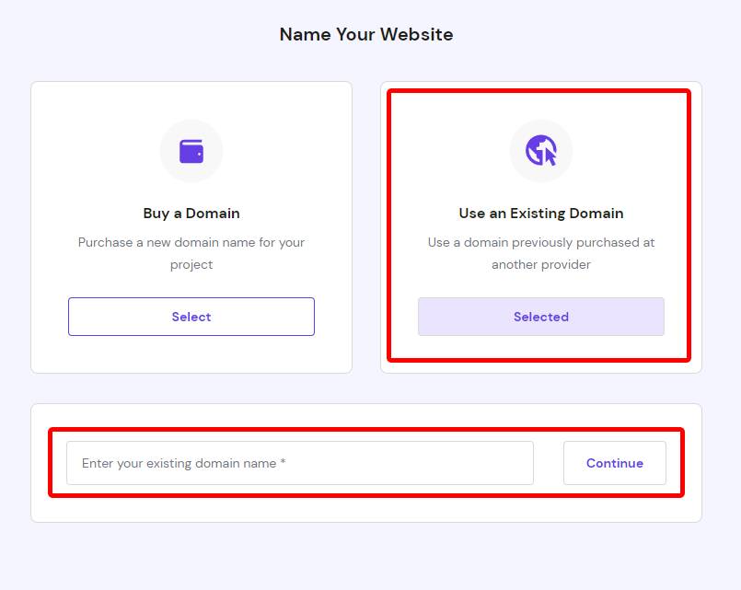The image size is (741, 590).
Task: Click the Selected button for existing domain
Action: tap(541, 317)
